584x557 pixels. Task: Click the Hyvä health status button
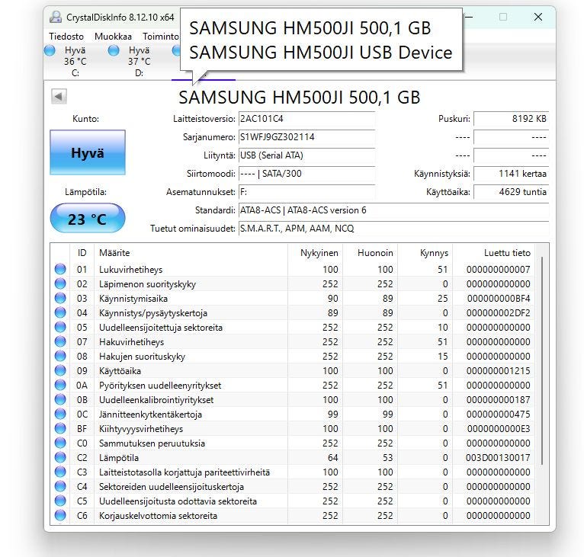(x=88, y=152)
